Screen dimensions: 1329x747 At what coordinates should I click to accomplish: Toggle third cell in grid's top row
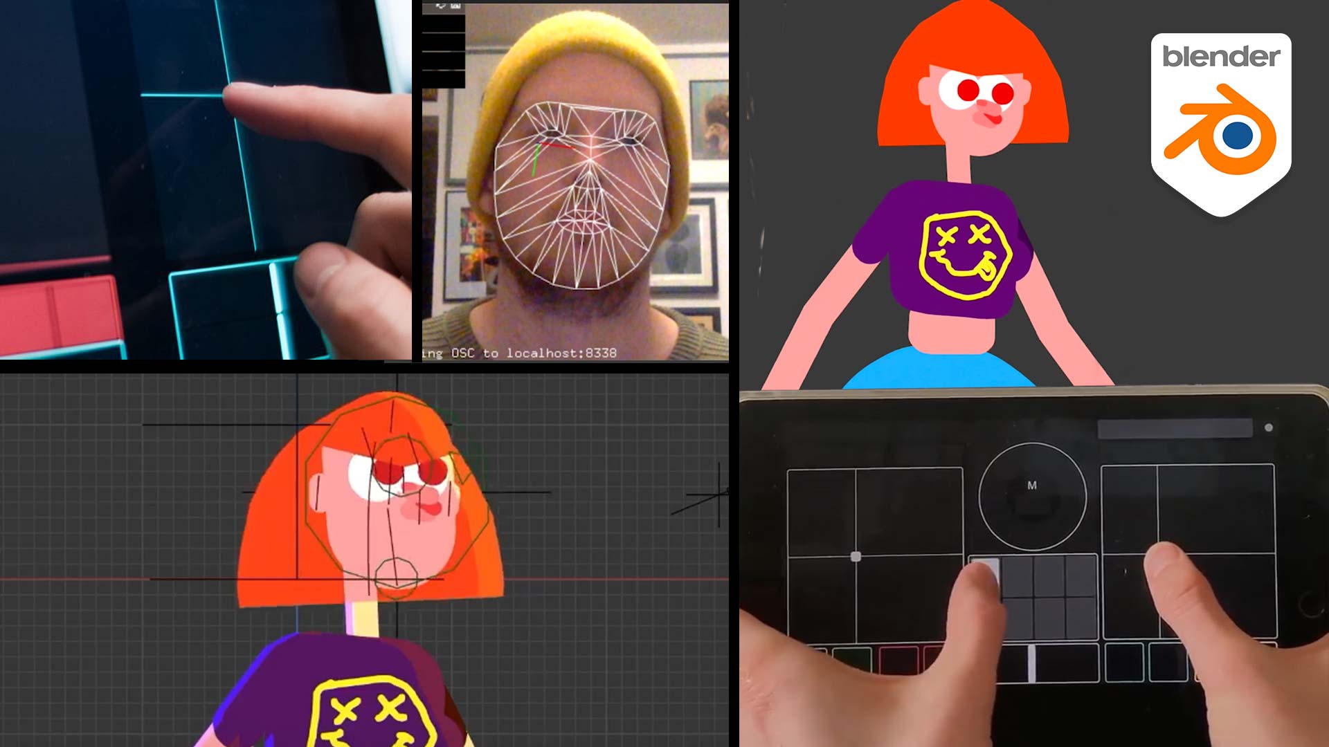[1050, 577]
